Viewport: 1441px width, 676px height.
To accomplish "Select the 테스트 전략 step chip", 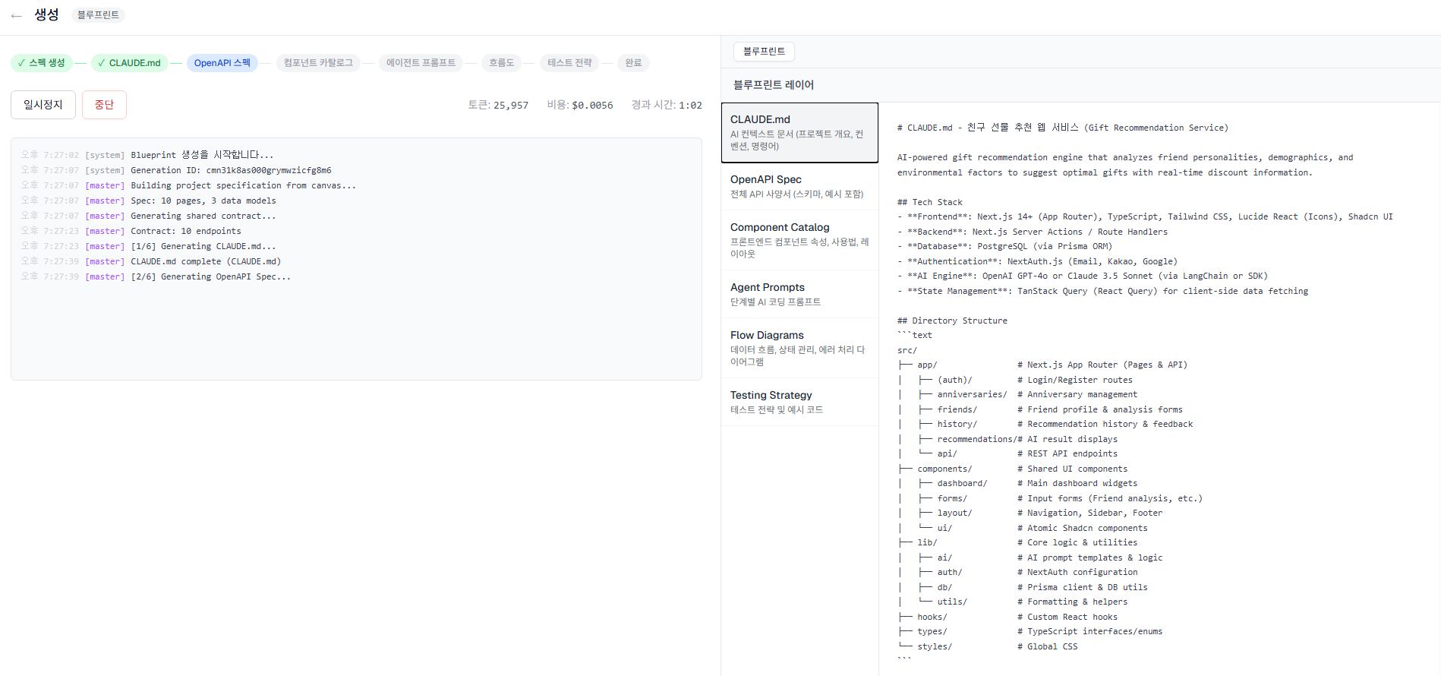I will tap(569, 63).
